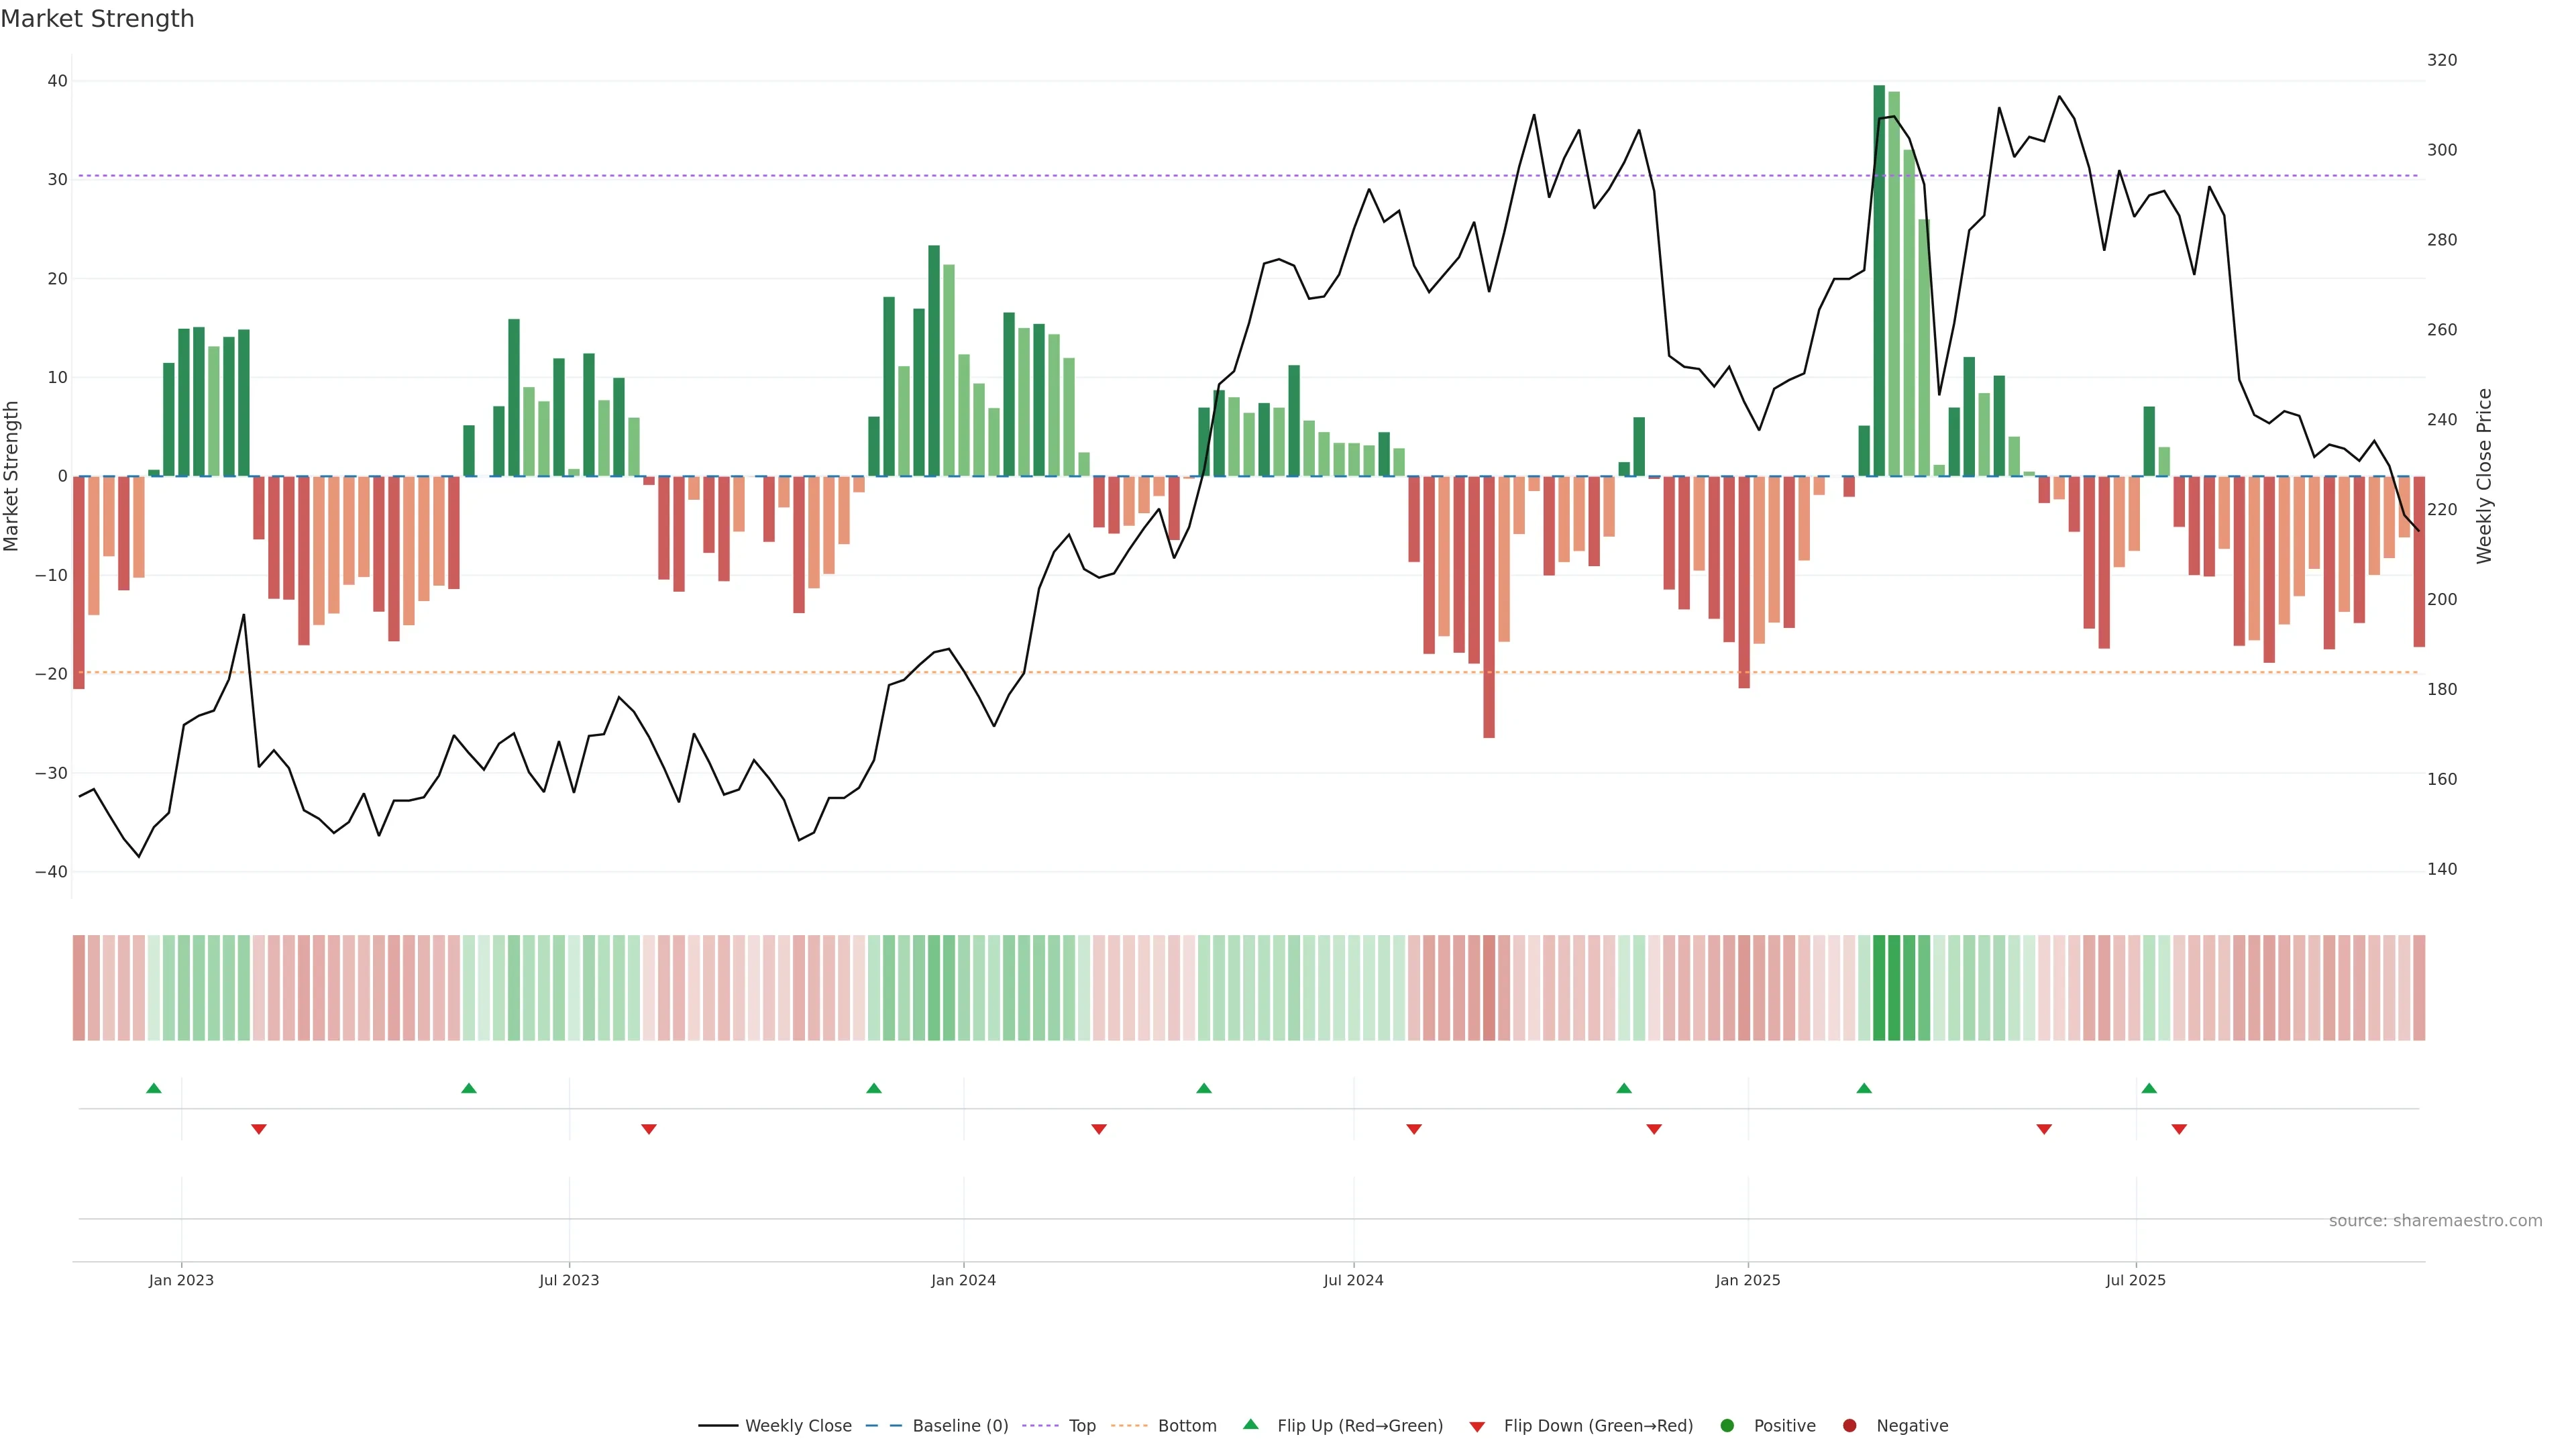This screenshot has height=1449, width=2576.
Task: Click the Weekly Close Price axis title
Action: (2484, 476)
